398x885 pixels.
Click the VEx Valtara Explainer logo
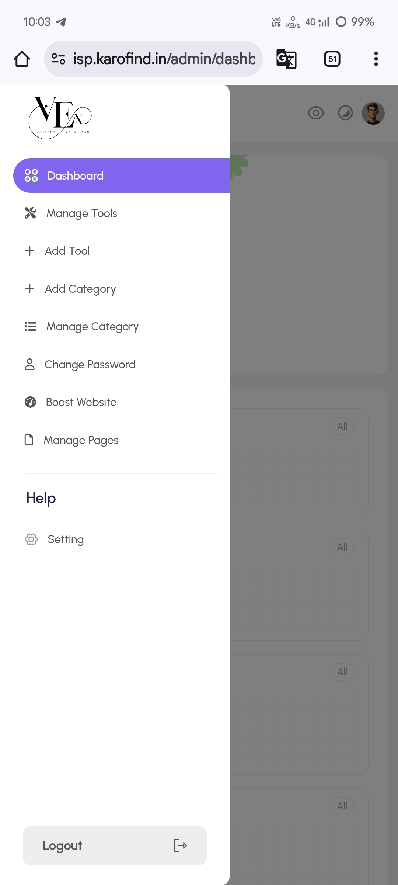(60, 118)
